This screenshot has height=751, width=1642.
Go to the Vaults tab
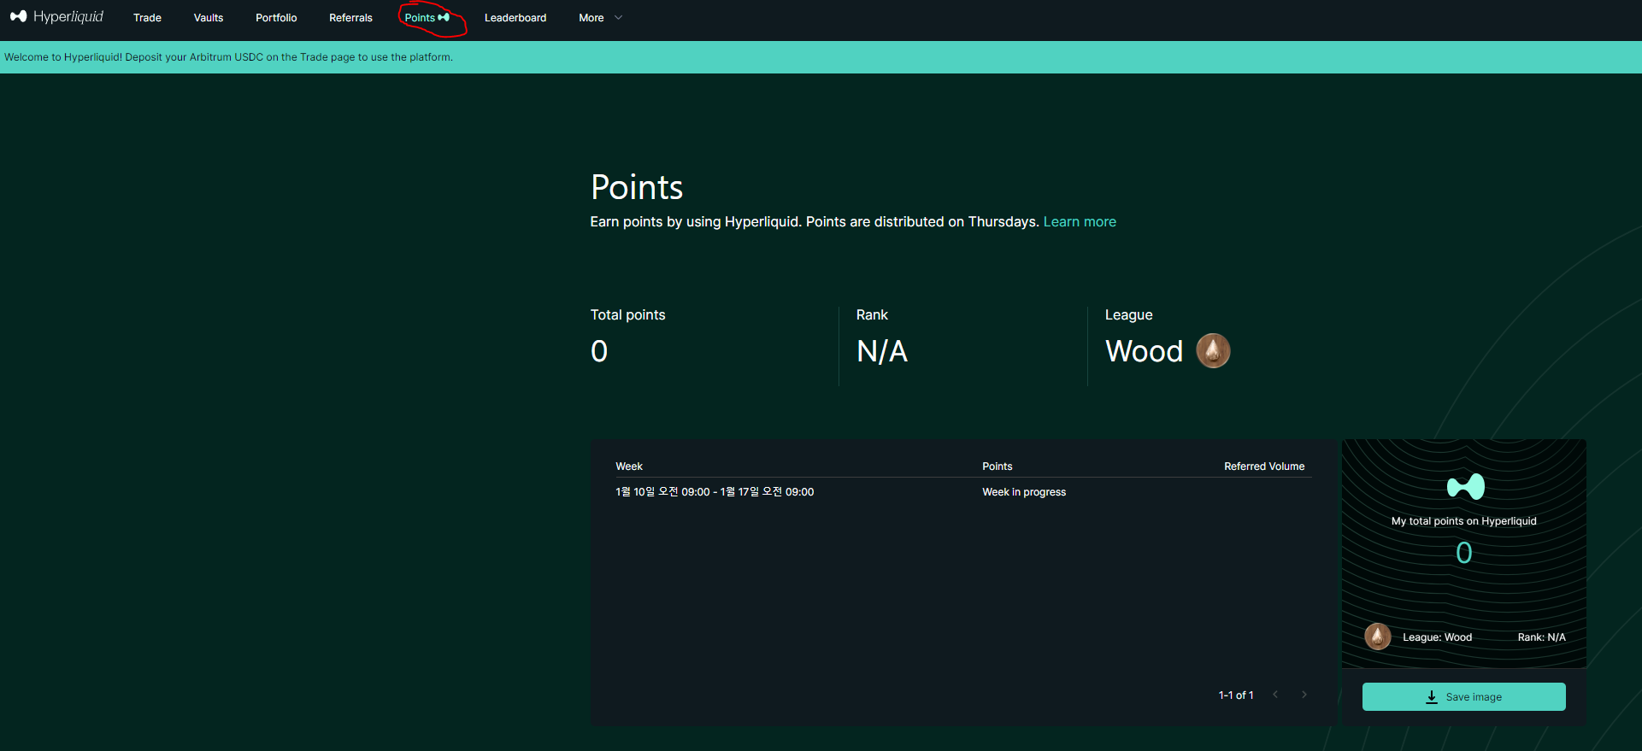[x=209, y=18]
